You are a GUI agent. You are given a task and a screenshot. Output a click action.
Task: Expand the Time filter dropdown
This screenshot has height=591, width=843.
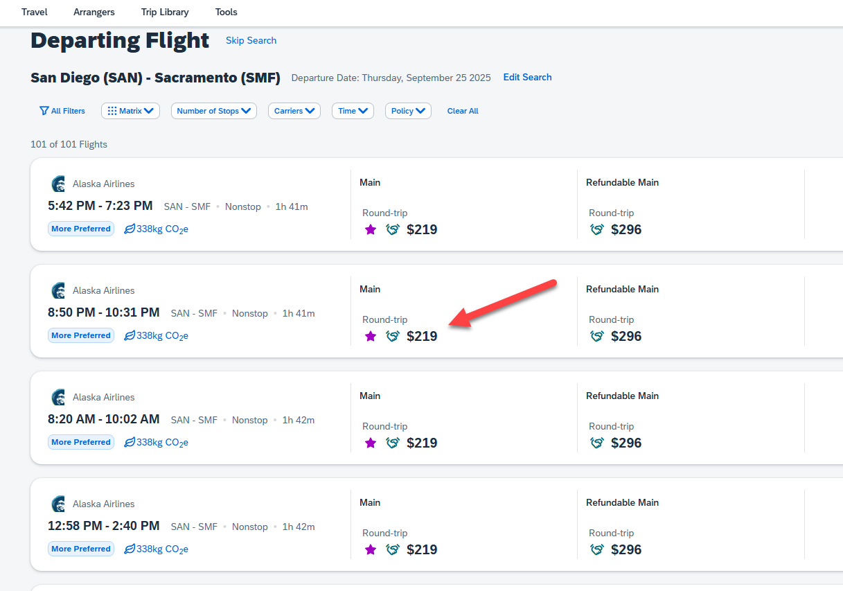click(x=353, y=111)
